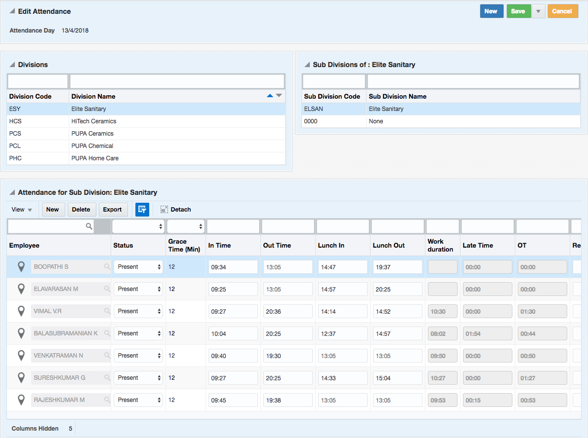Screen dimensions: 588x438
Task: Open employee lookup for BOOPATHI S
Action: tap(107, 266)
